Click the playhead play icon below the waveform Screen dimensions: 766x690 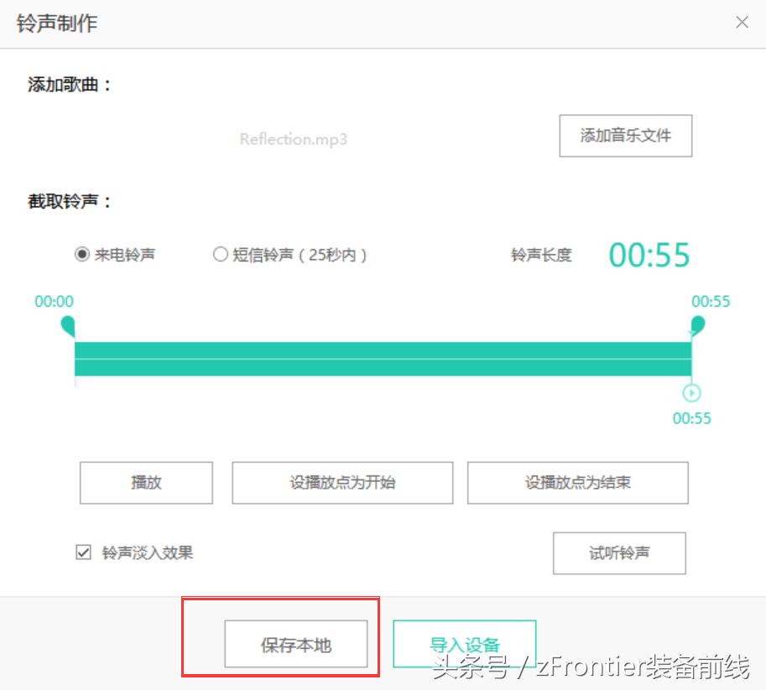[691, 392]
